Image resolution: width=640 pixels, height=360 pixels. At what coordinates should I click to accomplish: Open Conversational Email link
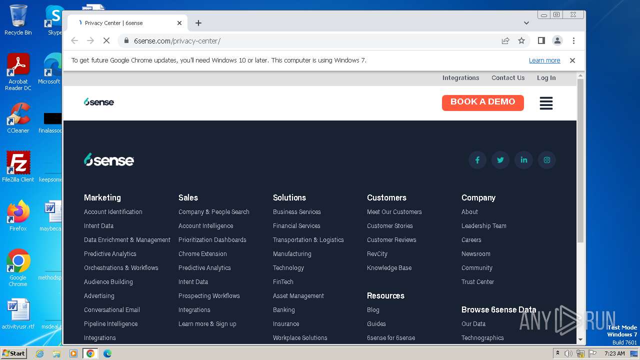pos(112,310)
